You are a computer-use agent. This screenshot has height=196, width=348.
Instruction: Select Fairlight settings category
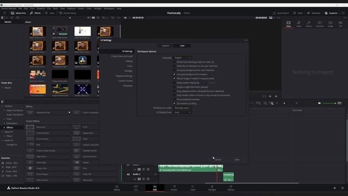pos(128,71)
